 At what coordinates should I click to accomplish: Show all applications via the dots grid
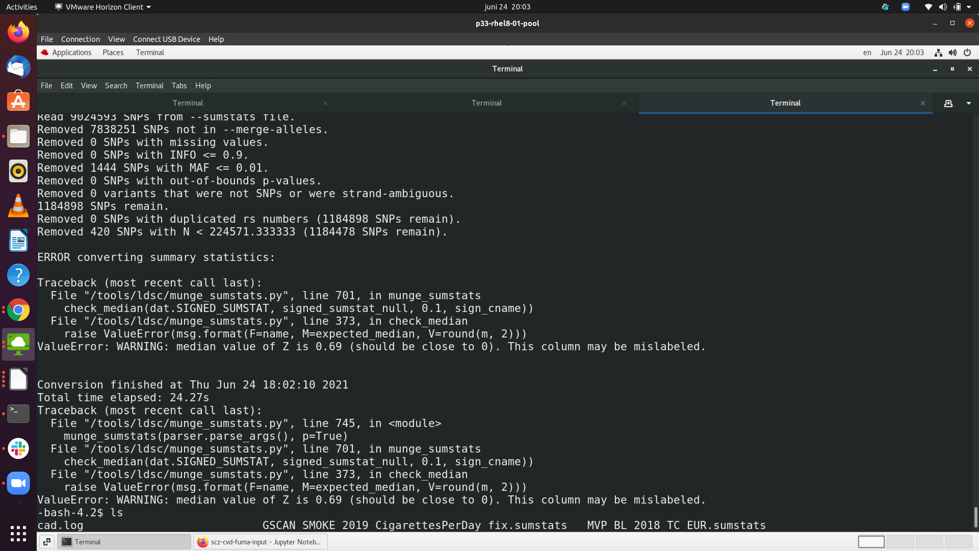point(18,533)
